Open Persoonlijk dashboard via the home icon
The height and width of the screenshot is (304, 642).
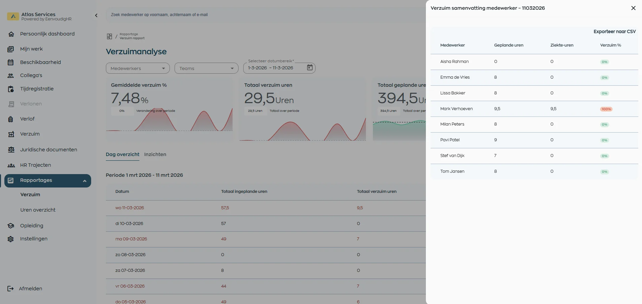tap(11, 34)
